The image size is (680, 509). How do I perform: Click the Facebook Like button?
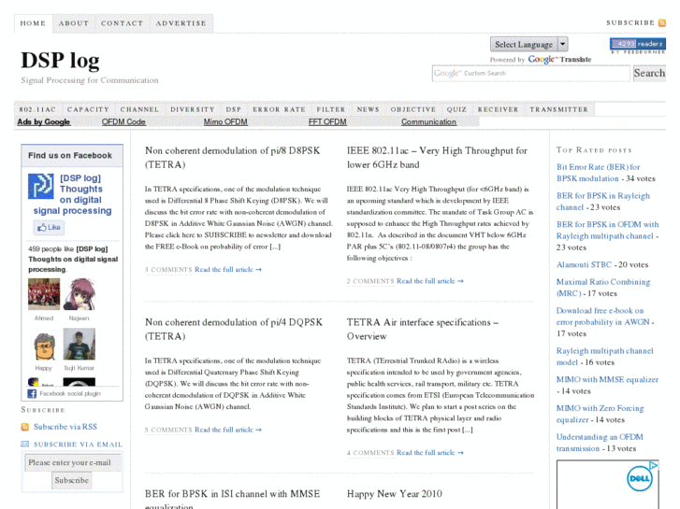49,228
